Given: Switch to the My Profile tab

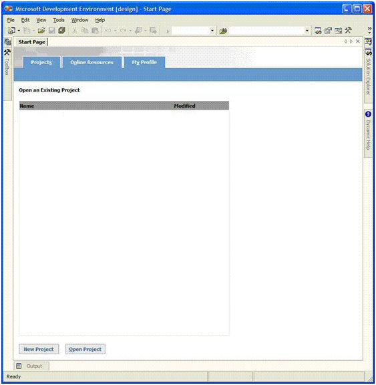Looking at the screenshot, I should point(144,62).
